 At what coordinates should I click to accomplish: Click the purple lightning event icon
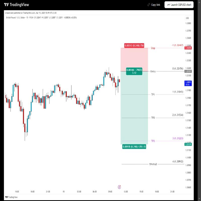click(119, 187)
